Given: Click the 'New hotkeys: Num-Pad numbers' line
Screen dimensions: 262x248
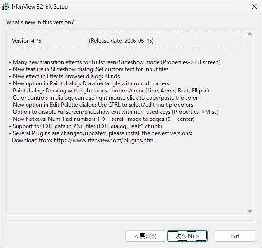Looking at the screenshot, I should point(102,119).
